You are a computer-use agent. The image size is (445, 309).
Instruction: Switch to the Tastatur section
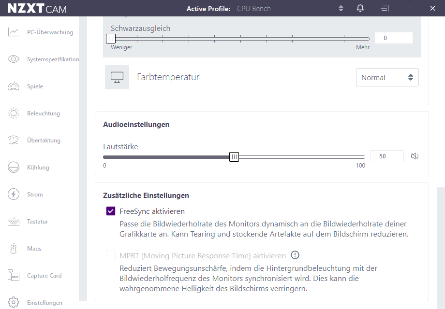coord(37,222)
